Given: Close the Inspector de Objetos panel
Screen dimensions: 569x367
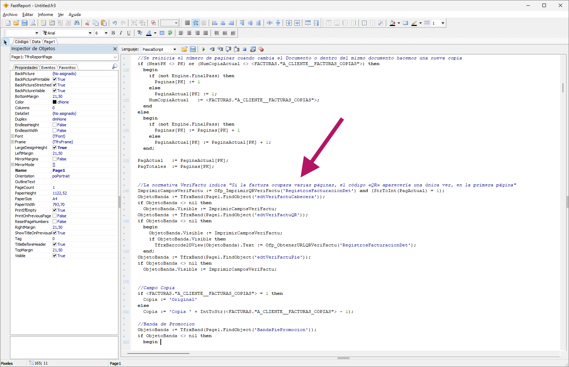Looking at the screenshot, I should coord(115,49).
